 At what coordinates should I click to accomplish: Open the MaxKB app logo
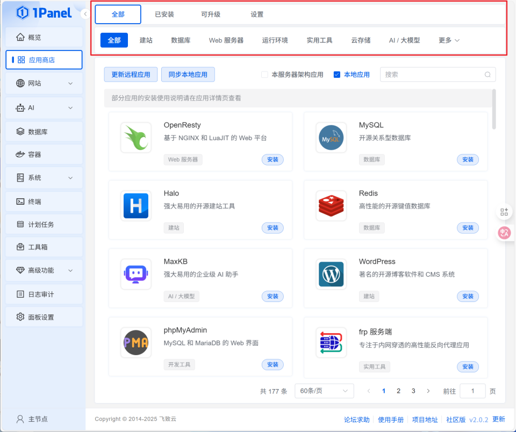(136, 274)
